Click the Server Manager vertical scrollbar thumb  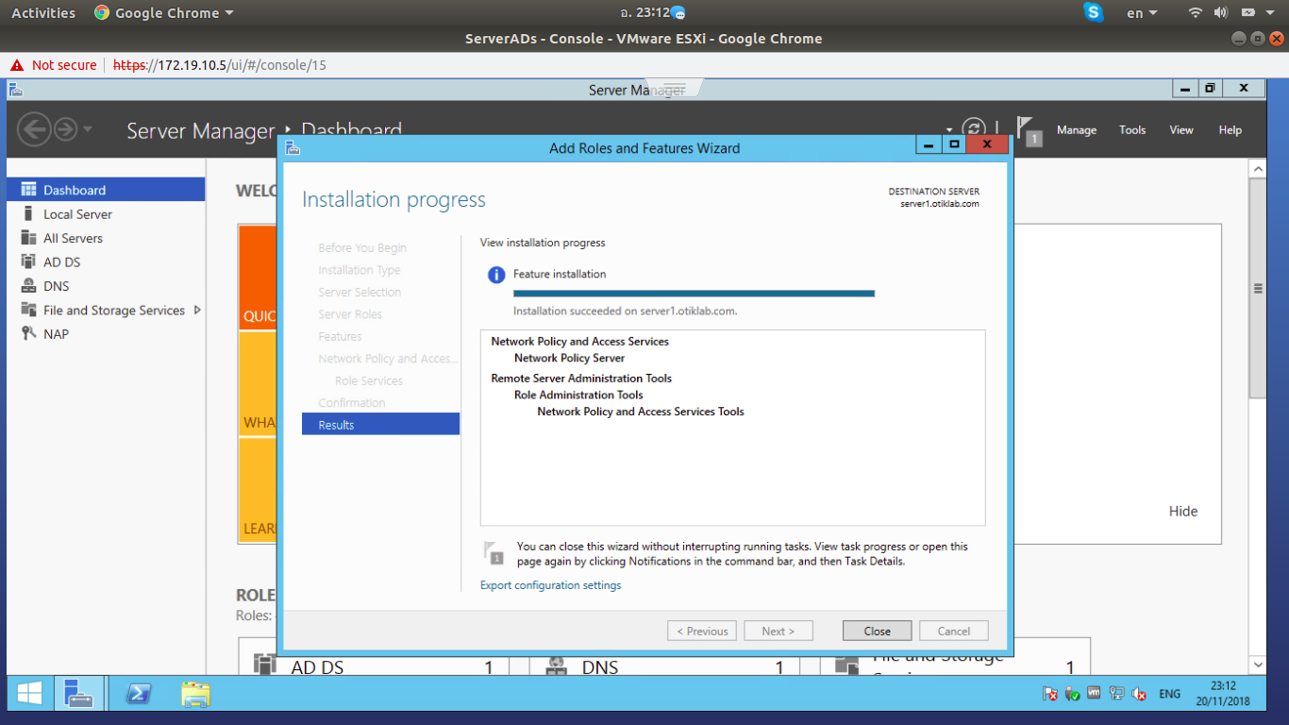click(1257, 289)
